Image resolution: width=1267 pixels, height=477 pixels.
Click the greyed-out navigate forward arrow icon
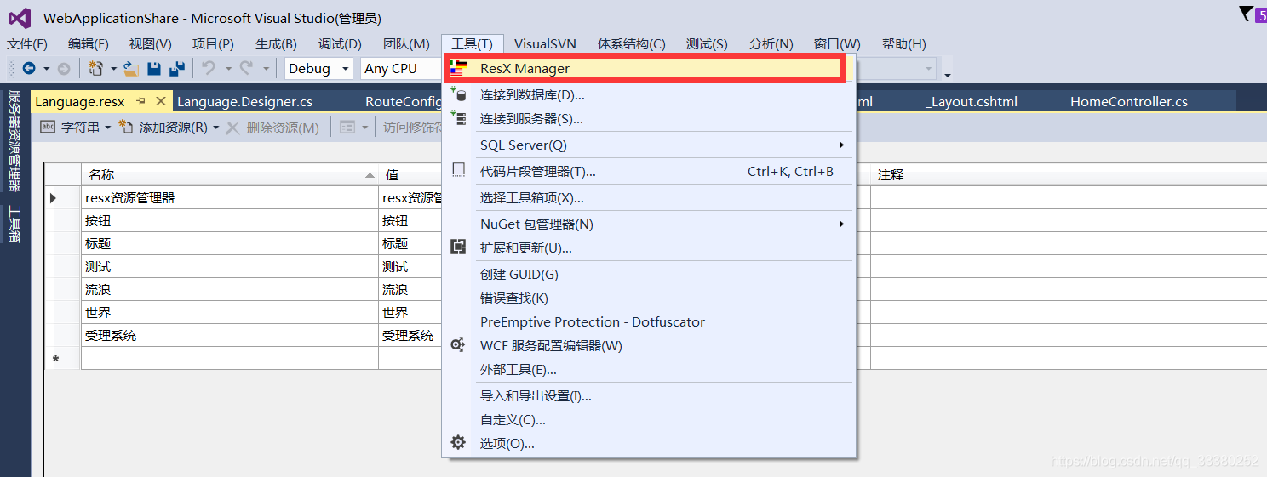63,68
